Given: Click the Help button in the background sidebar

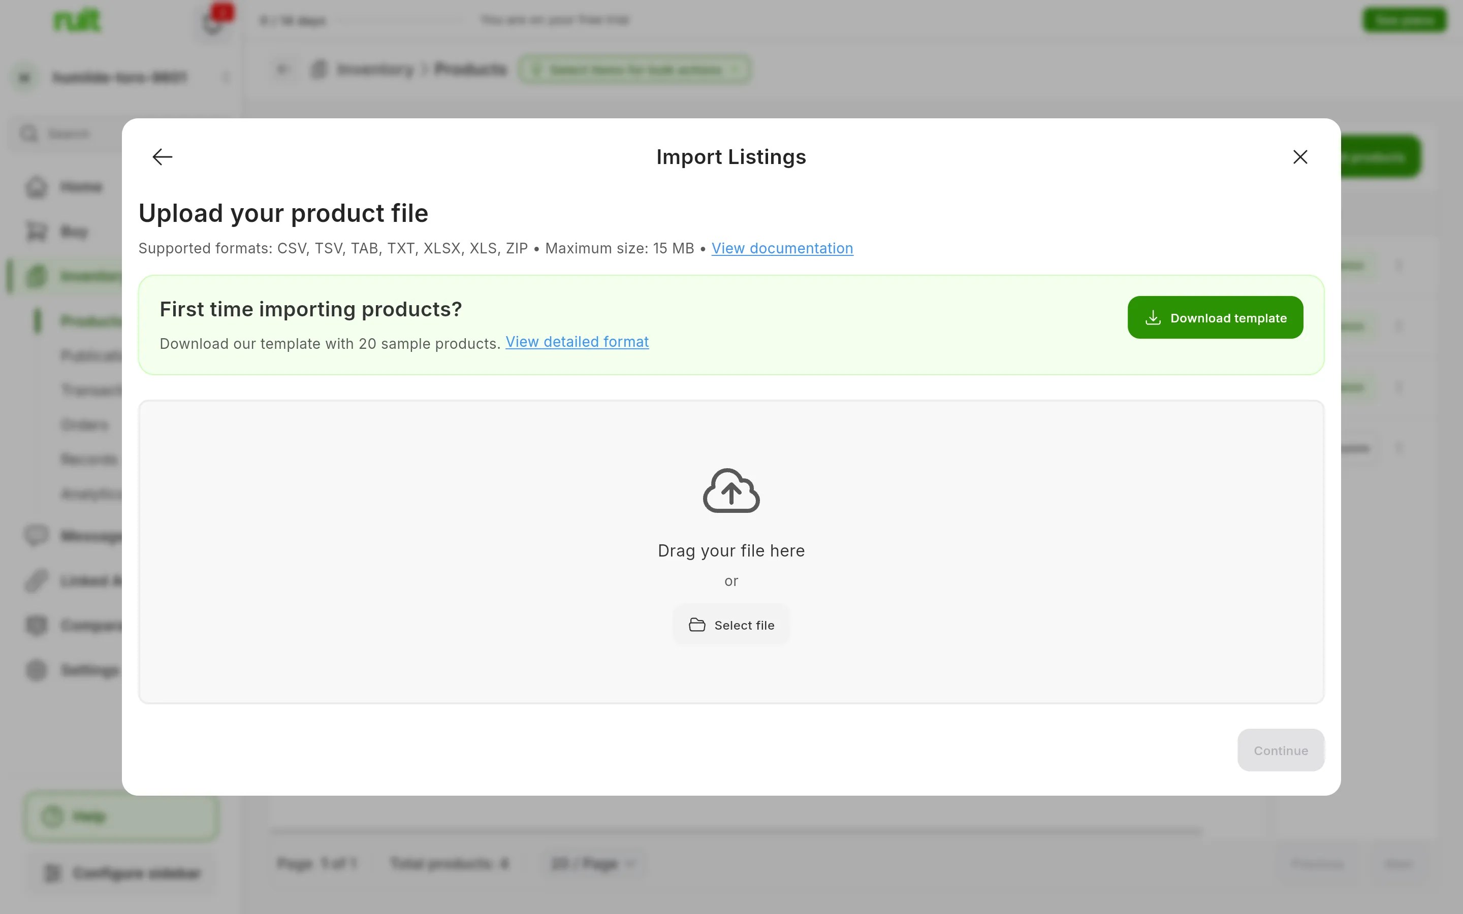Looking at the screenshot, I should tap(121, 817).
